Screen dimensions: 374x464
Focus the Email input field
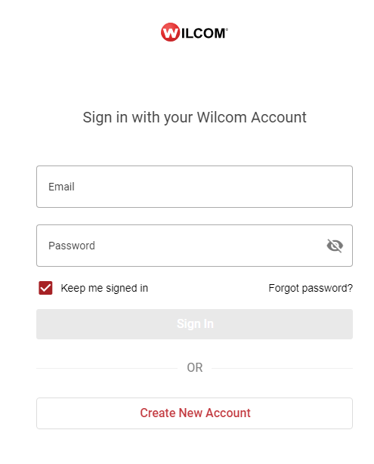click(194, 187)
